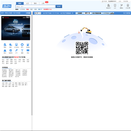The width and height of the screenshot is (131, 131).
Task: Click the cinema film reel icon
Action: pyautogui.click(x=11, y=50)
